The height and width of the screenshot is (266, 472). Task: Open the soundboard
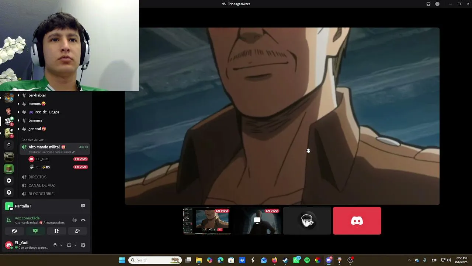[77, 231]
